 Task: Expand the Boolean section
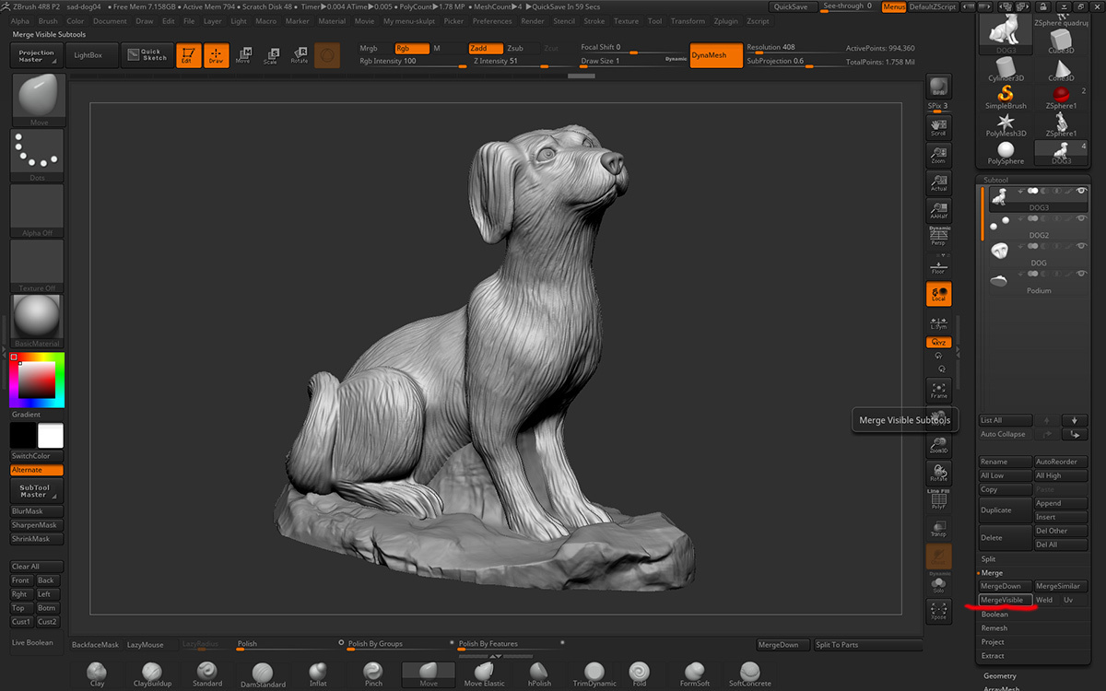[x=995, y=615]
